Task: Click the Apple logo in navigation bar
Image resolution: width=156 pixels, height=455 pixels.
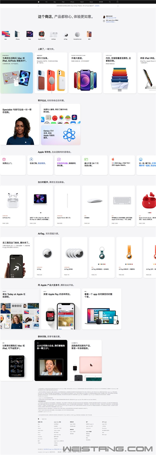Action: pyautogui.click(x=38, y=2)
